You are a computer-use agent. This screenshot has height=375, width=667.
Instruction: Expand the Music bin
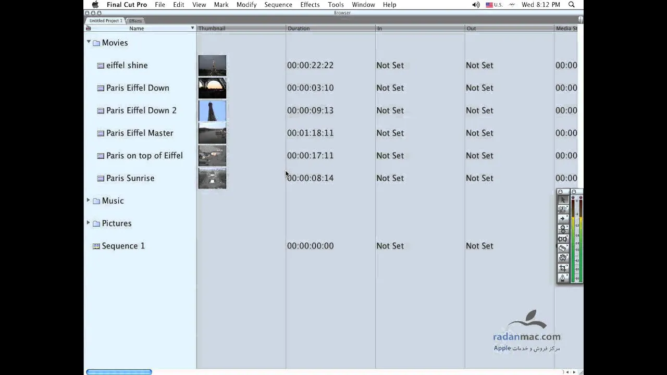tap(88, 200)
